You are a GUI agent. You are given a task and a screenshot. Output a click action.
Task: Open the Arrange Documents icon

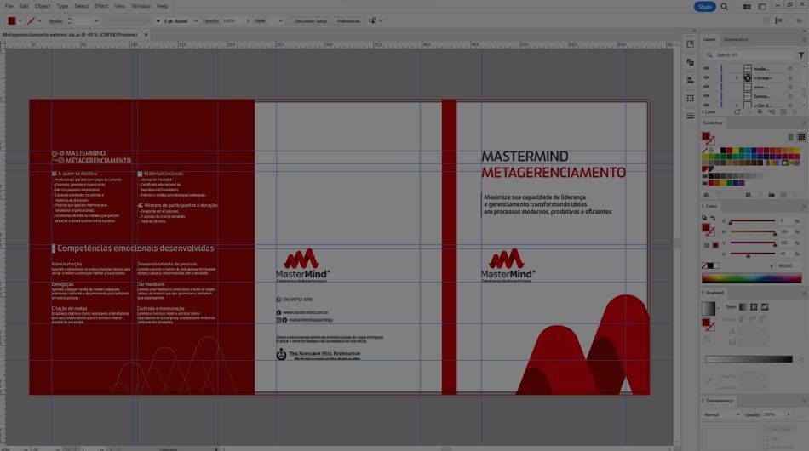[747, 7]
